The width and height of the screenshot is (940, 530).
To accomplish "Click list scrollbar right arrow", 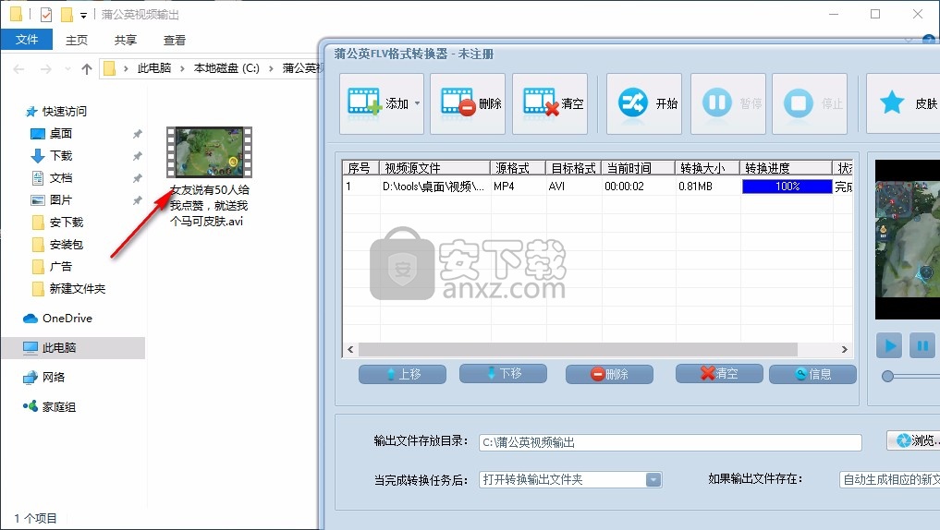I will [844, 349].
